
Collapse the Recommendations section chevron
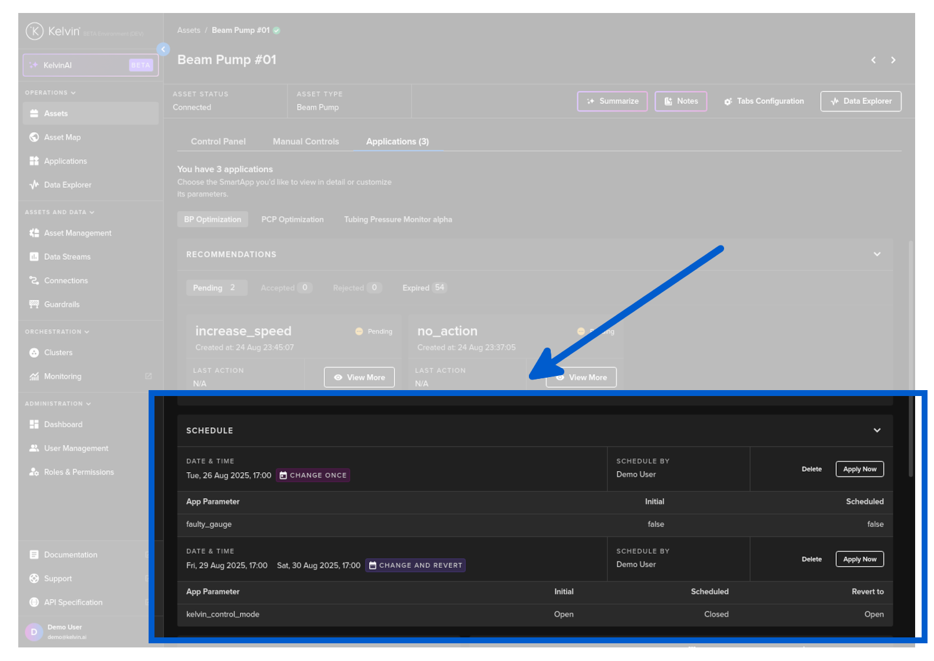[877, 254]
